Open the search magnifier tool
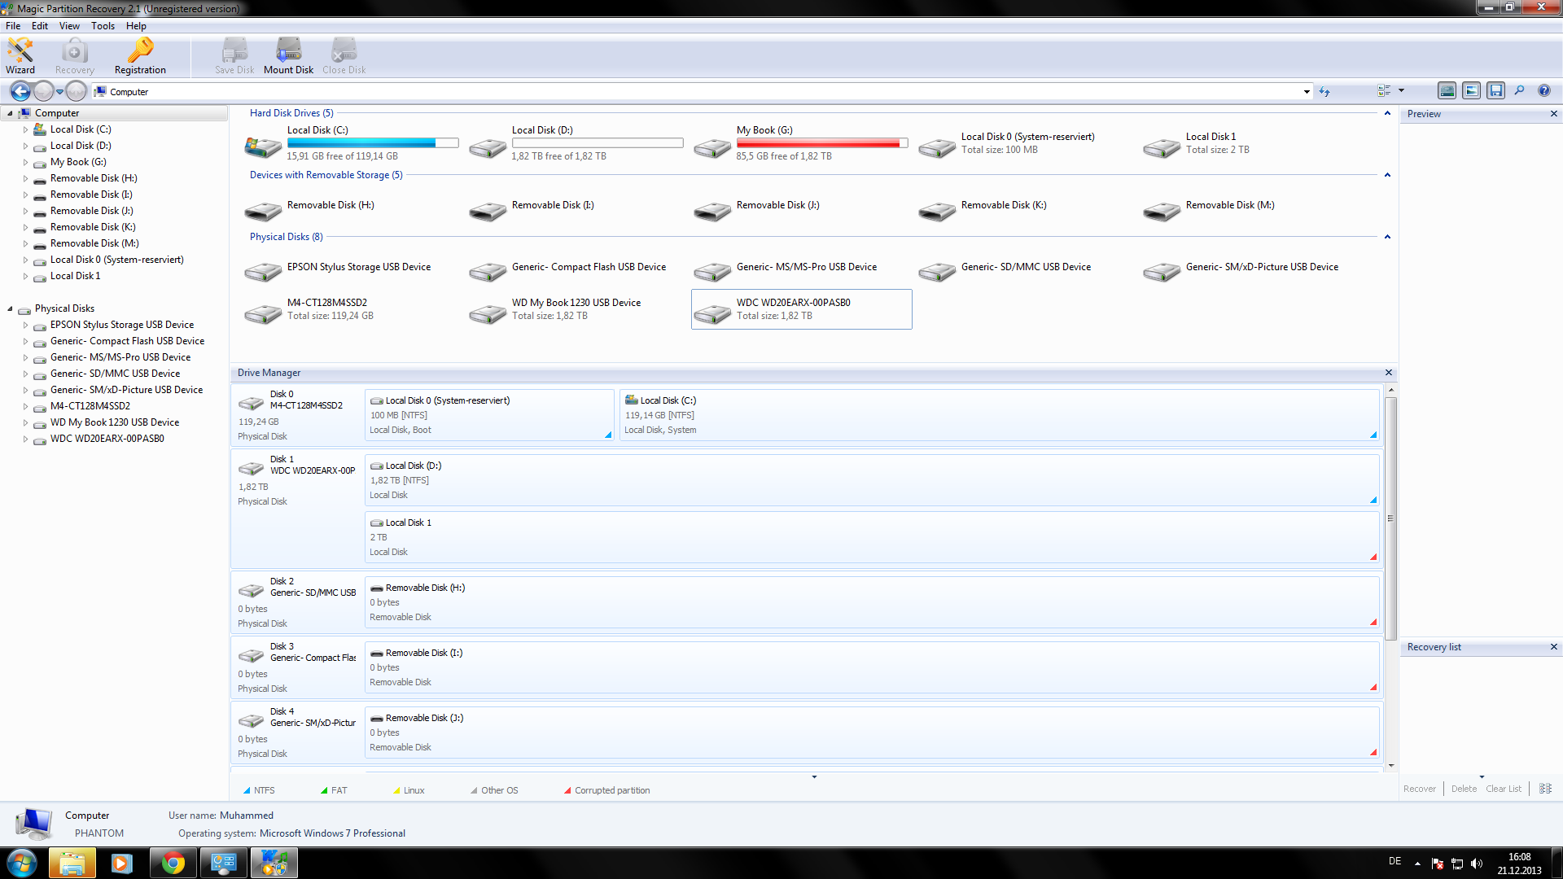1563x879 pixels. click(1519, 90)
